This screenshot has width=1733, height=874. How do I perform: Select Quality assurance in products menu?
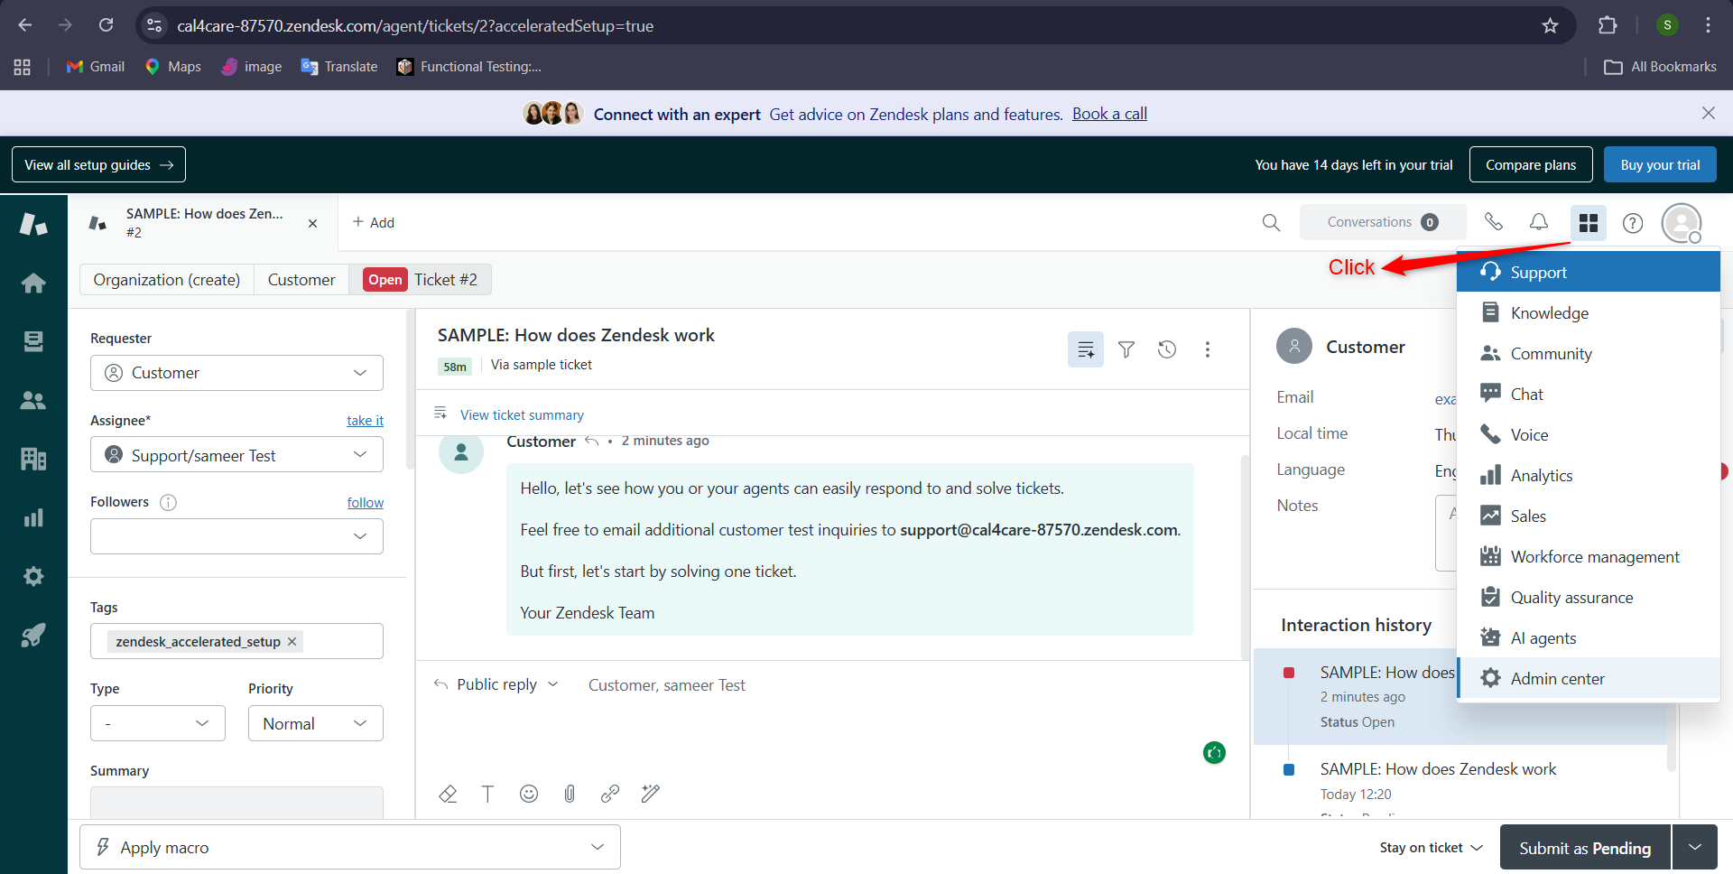coord(1589,597)
